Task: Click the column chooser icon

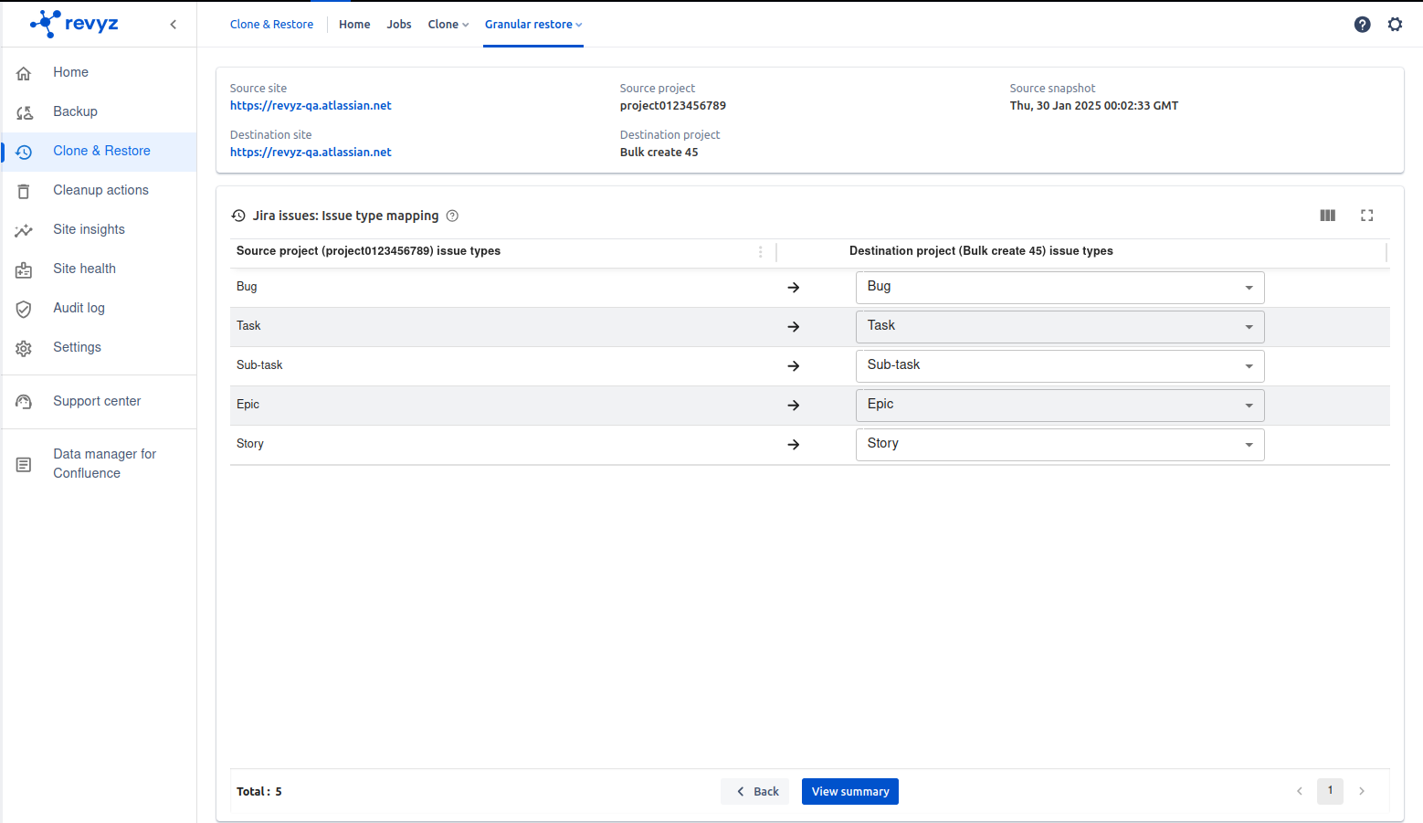Action: 1327,216
